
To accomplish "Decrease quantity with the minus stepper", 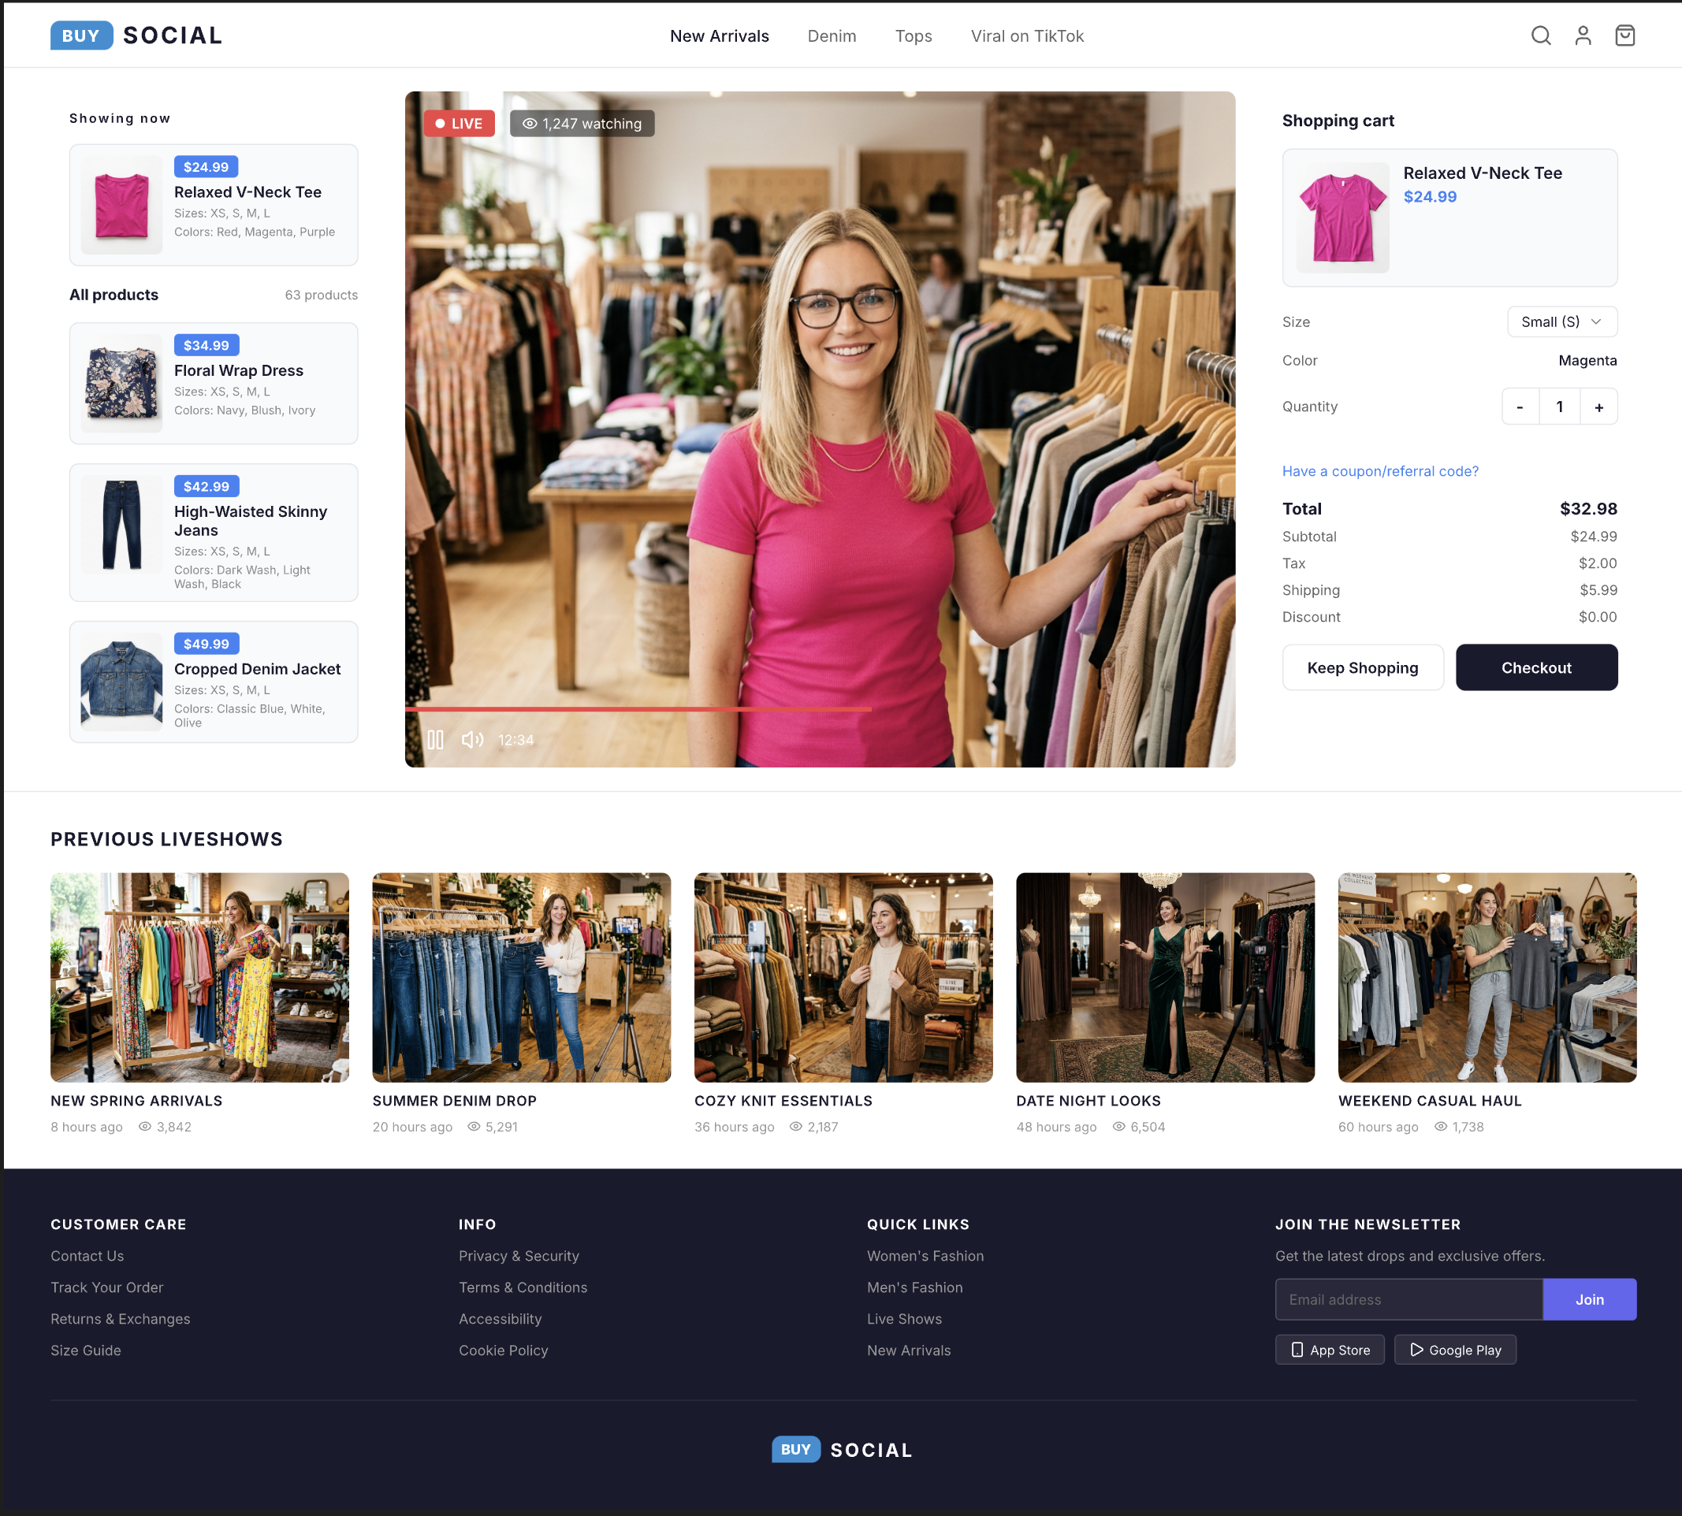I will pos(1520,407).
